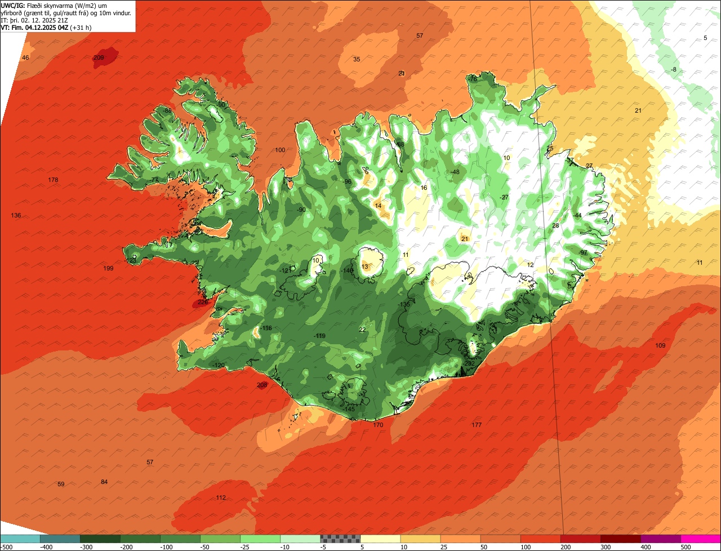Click the map value '-135'
This screenshot has height=551, width=721.
[404, 304]
